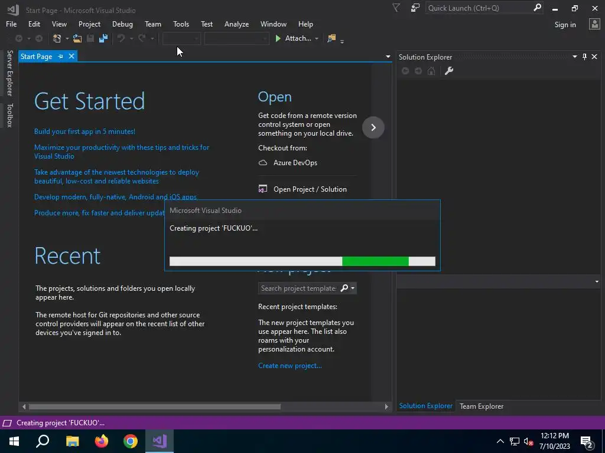Click the Quick Launch magnifier icon
Viewport: 605px width, 453px height.
coord(537,8)
